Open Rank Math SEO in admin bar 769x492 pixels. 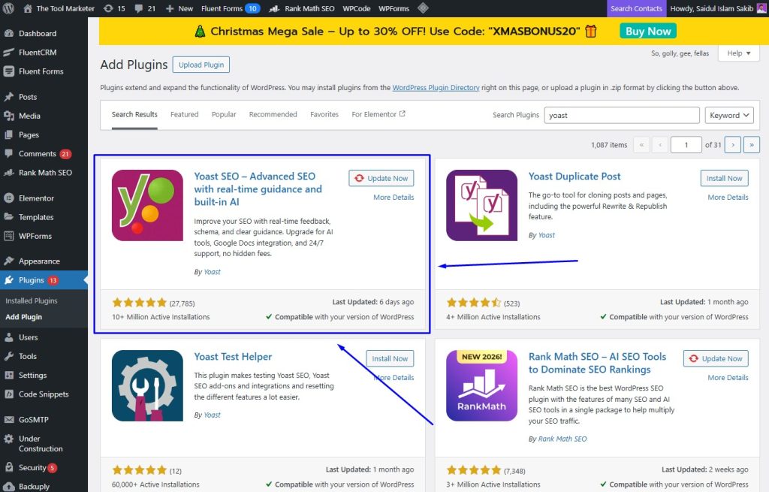click(302, 8)
